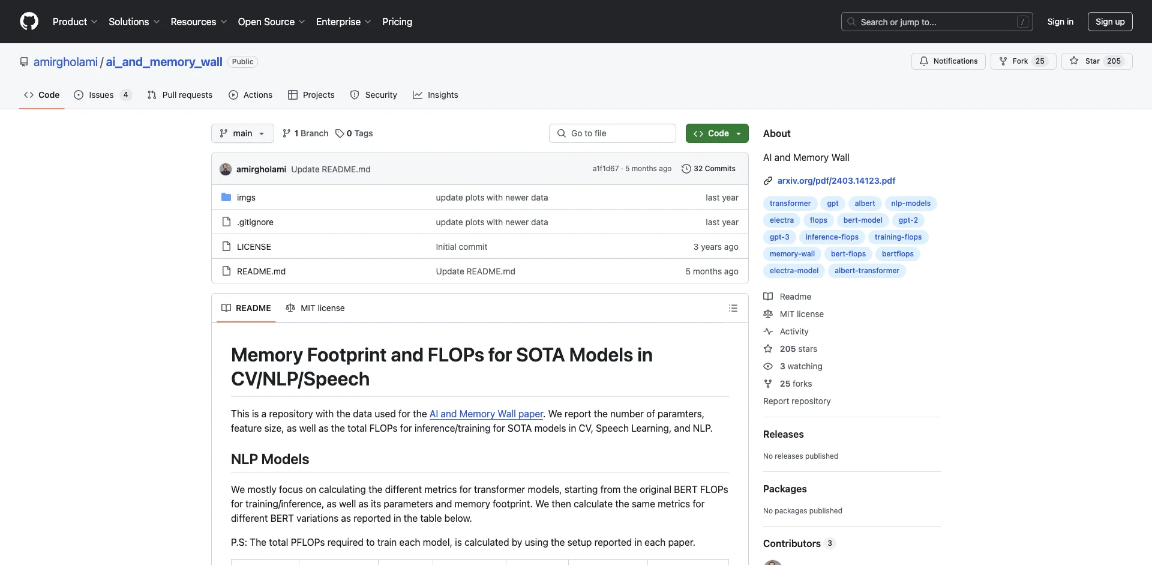Open the Pricing page

coord(397,22)
